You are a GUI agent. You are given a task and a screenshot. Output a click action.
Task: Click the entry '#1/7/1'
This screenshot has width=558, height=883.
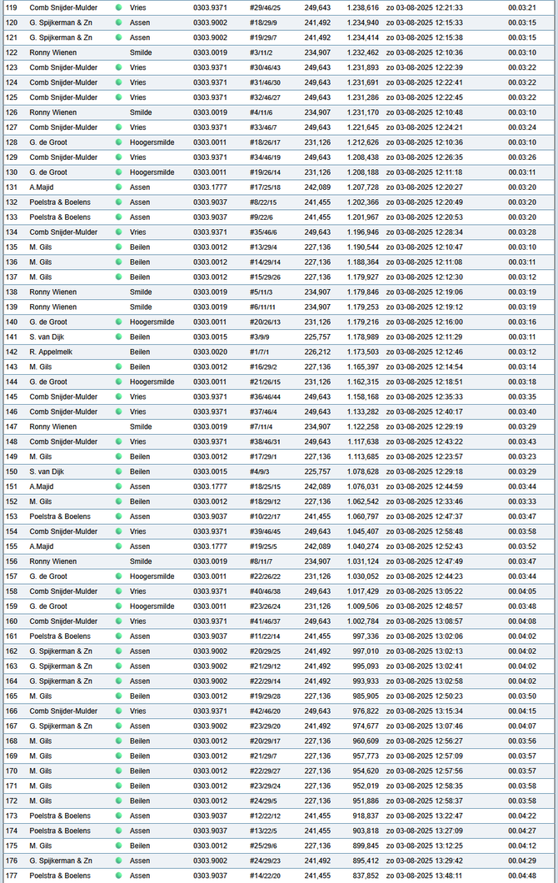click(x=259, y=352)
